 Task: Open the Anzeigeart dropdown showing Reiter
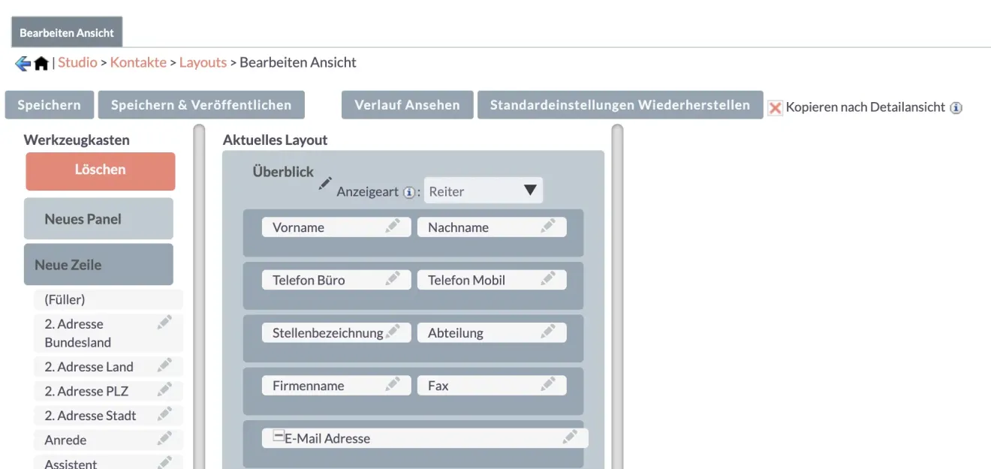pos(483,190)
